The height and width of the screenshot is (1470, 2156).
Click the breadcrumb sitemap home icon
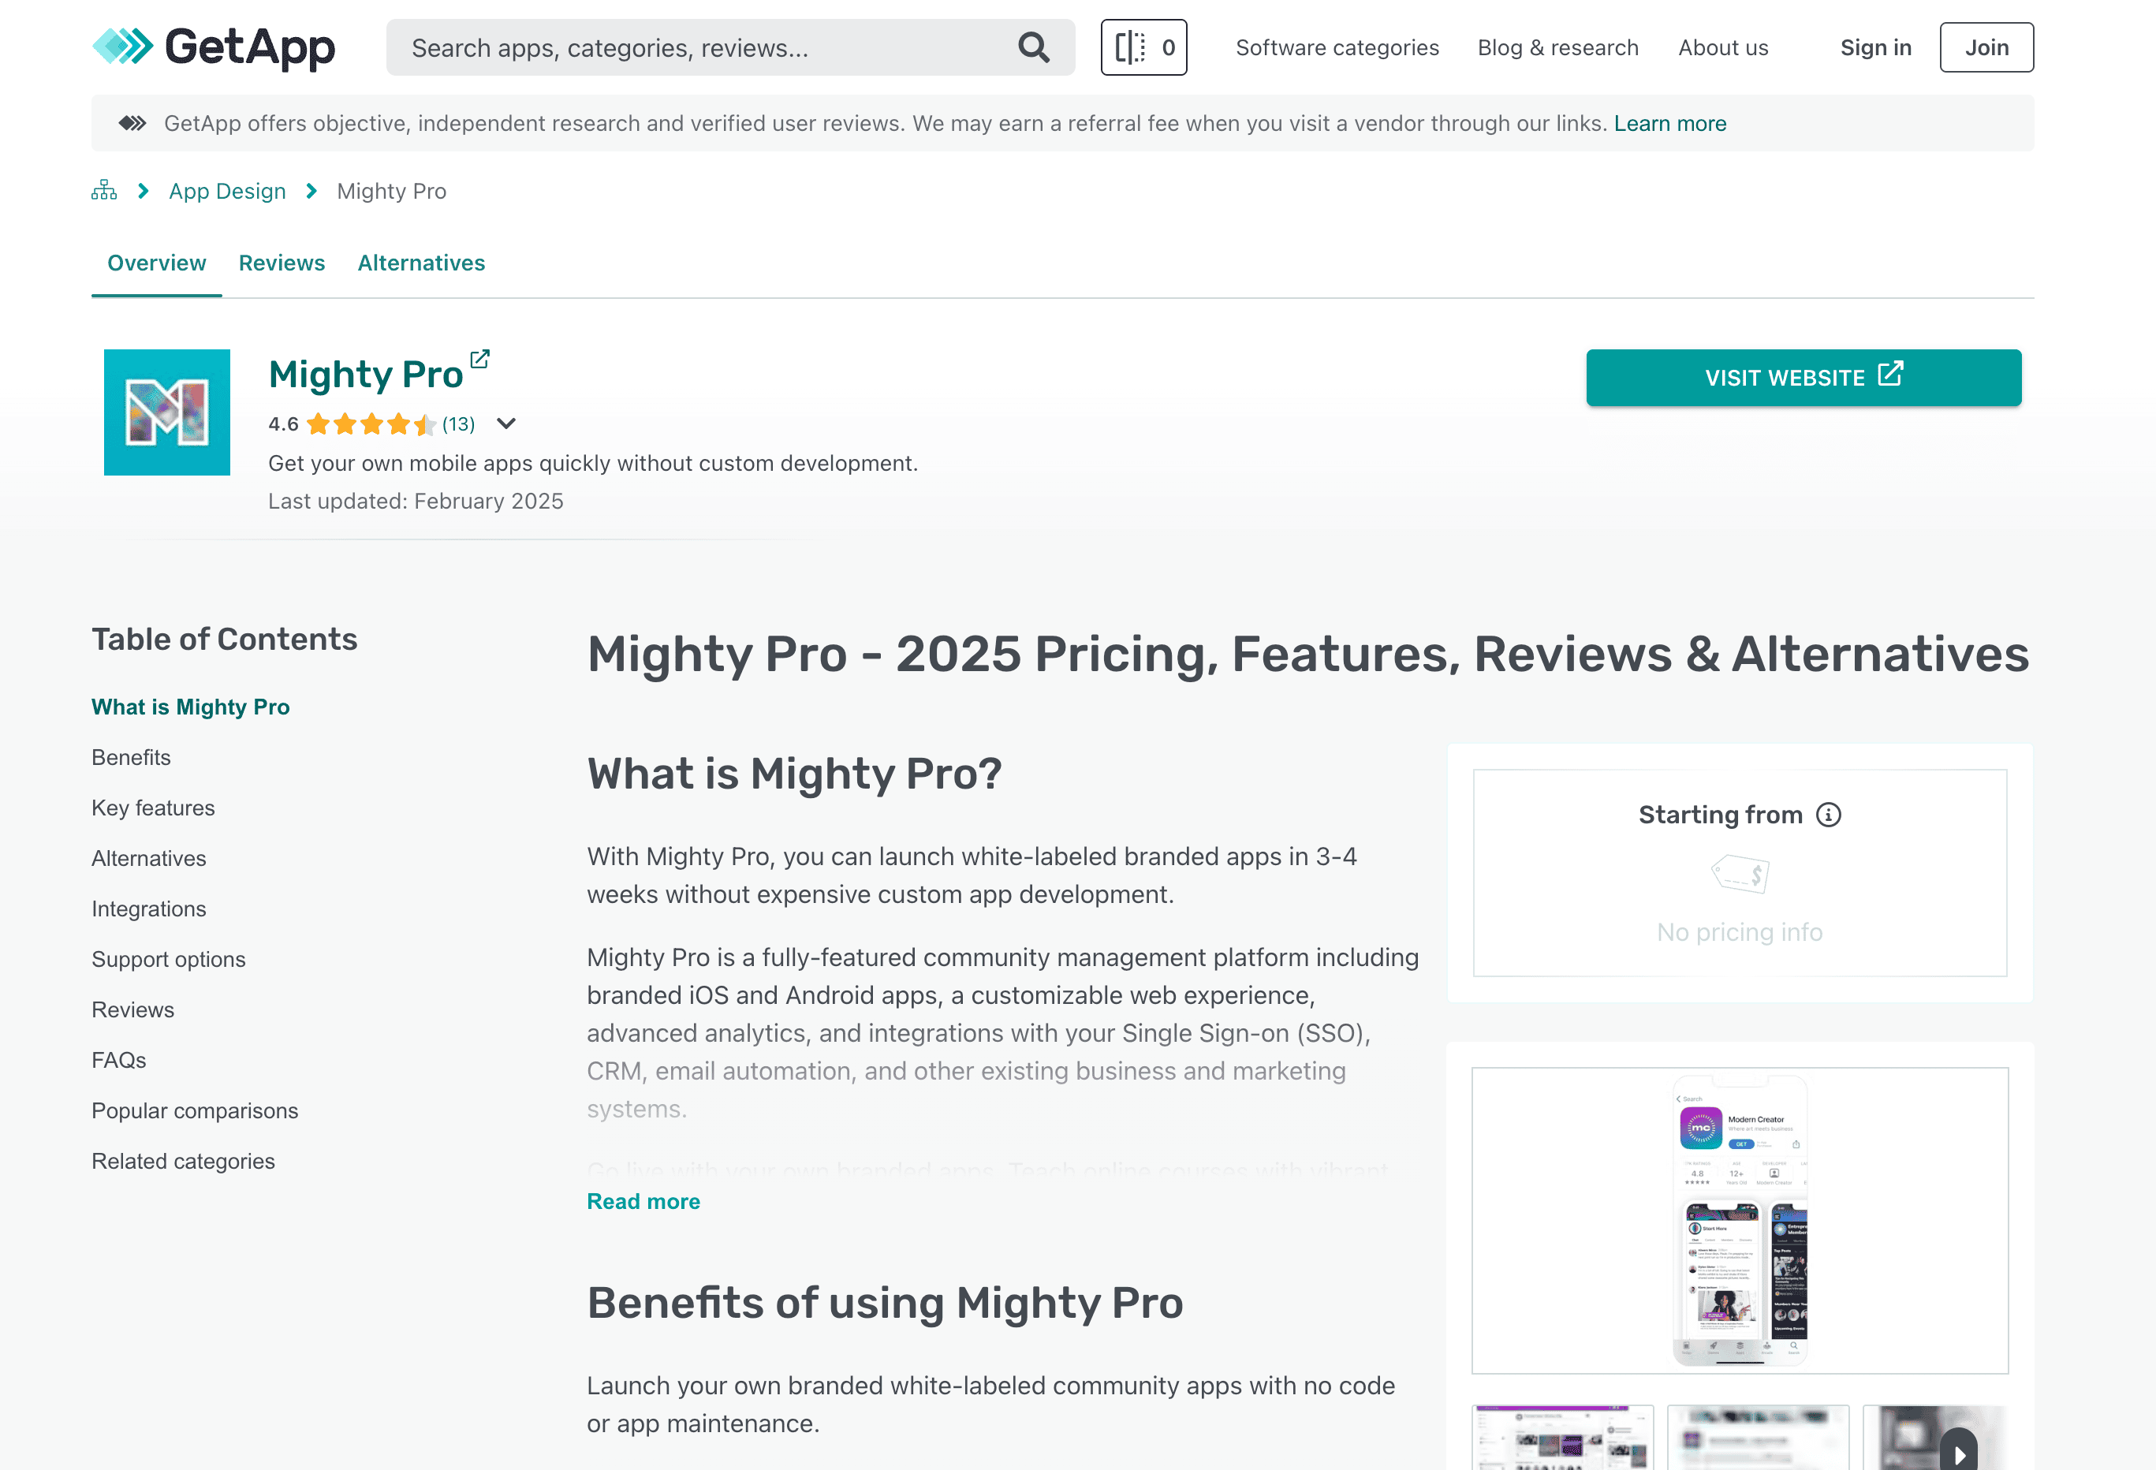point(104,191)
